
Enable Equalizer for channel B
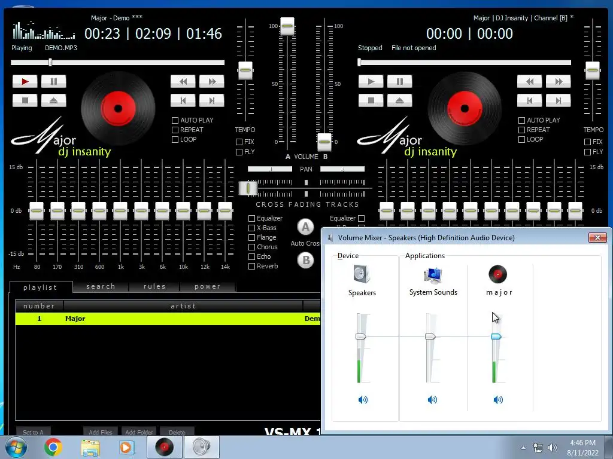click(x=361, y=218)
